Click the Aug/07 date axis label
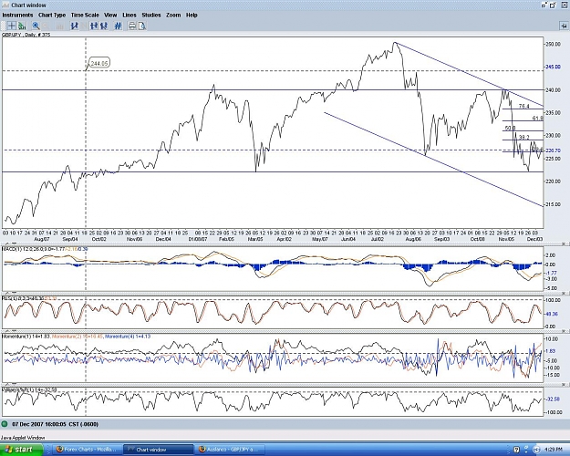 coord(41,239)
